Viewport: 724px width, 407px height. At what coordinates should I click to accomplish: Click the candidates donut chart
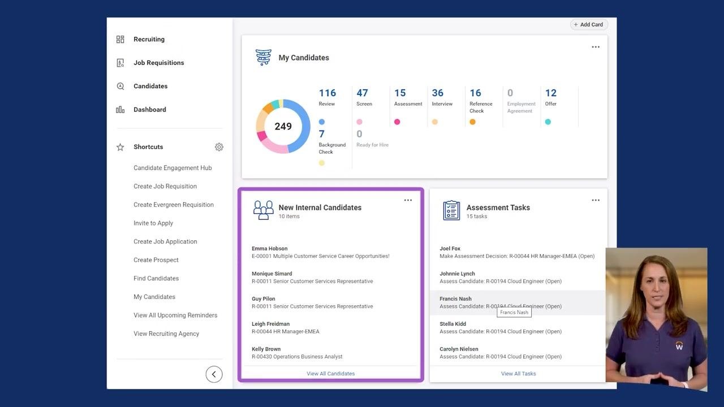[x=283, y=126]
